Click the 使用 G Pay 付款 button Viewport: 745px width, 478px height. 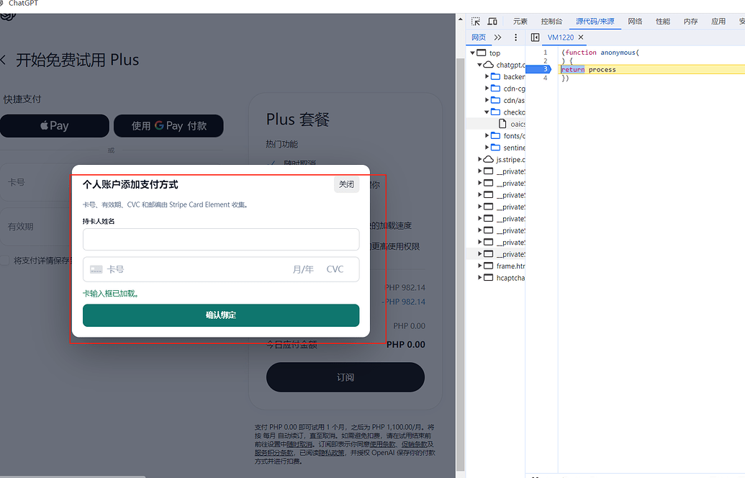coord(168,125)
